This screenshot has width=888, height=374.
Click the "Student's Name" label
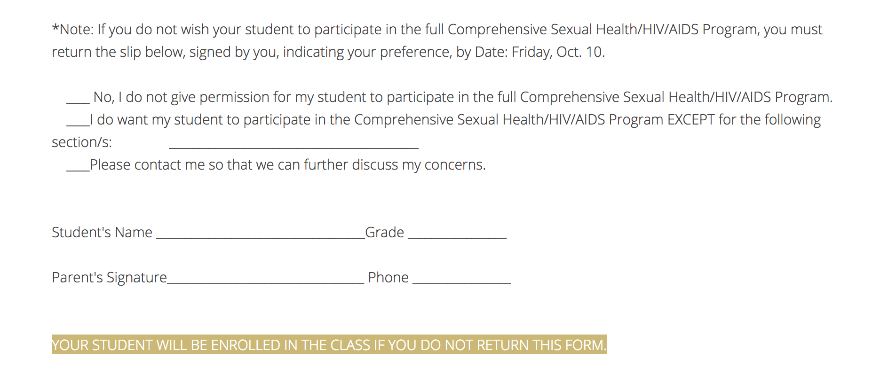102,232
